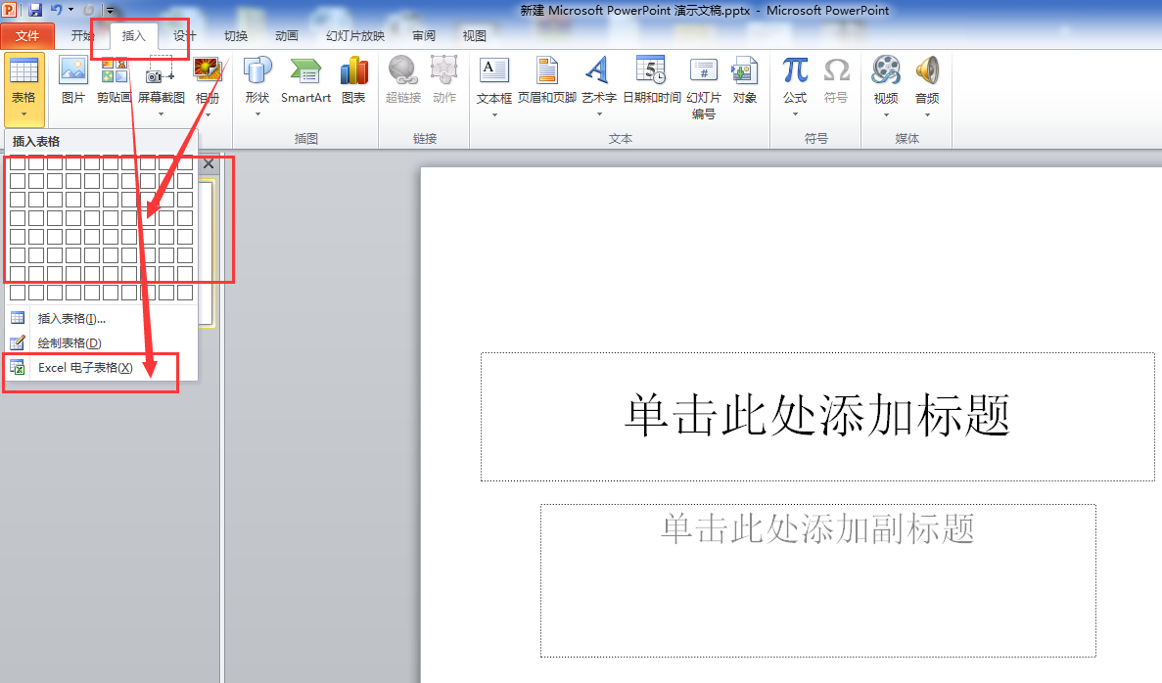Choose 插入表格(I)... menu entry
Viewport: 1162px width, 683px height.
tap(71, 318)
